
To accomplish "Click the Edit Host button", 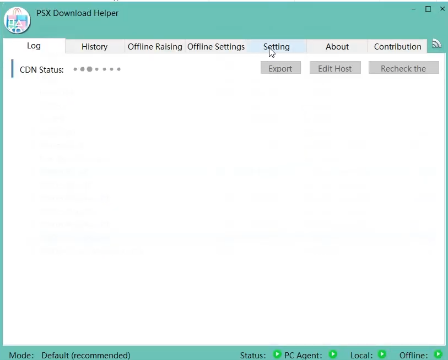I will 335,68.
